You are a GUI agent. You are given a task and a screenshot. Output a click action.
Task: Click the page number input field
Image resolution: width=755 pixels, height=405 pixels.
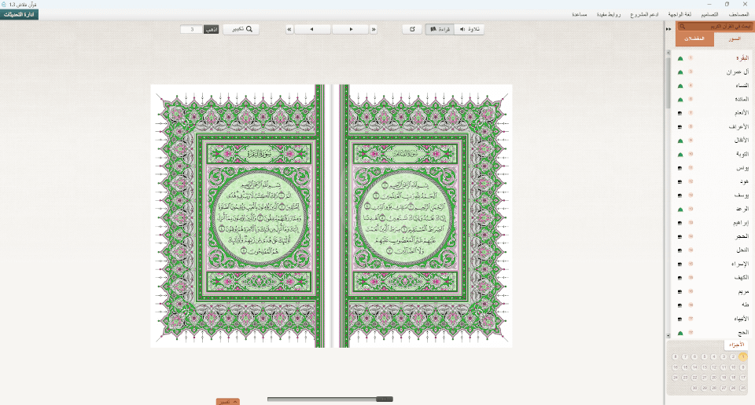pyautogui.click(x=192, y=29)
